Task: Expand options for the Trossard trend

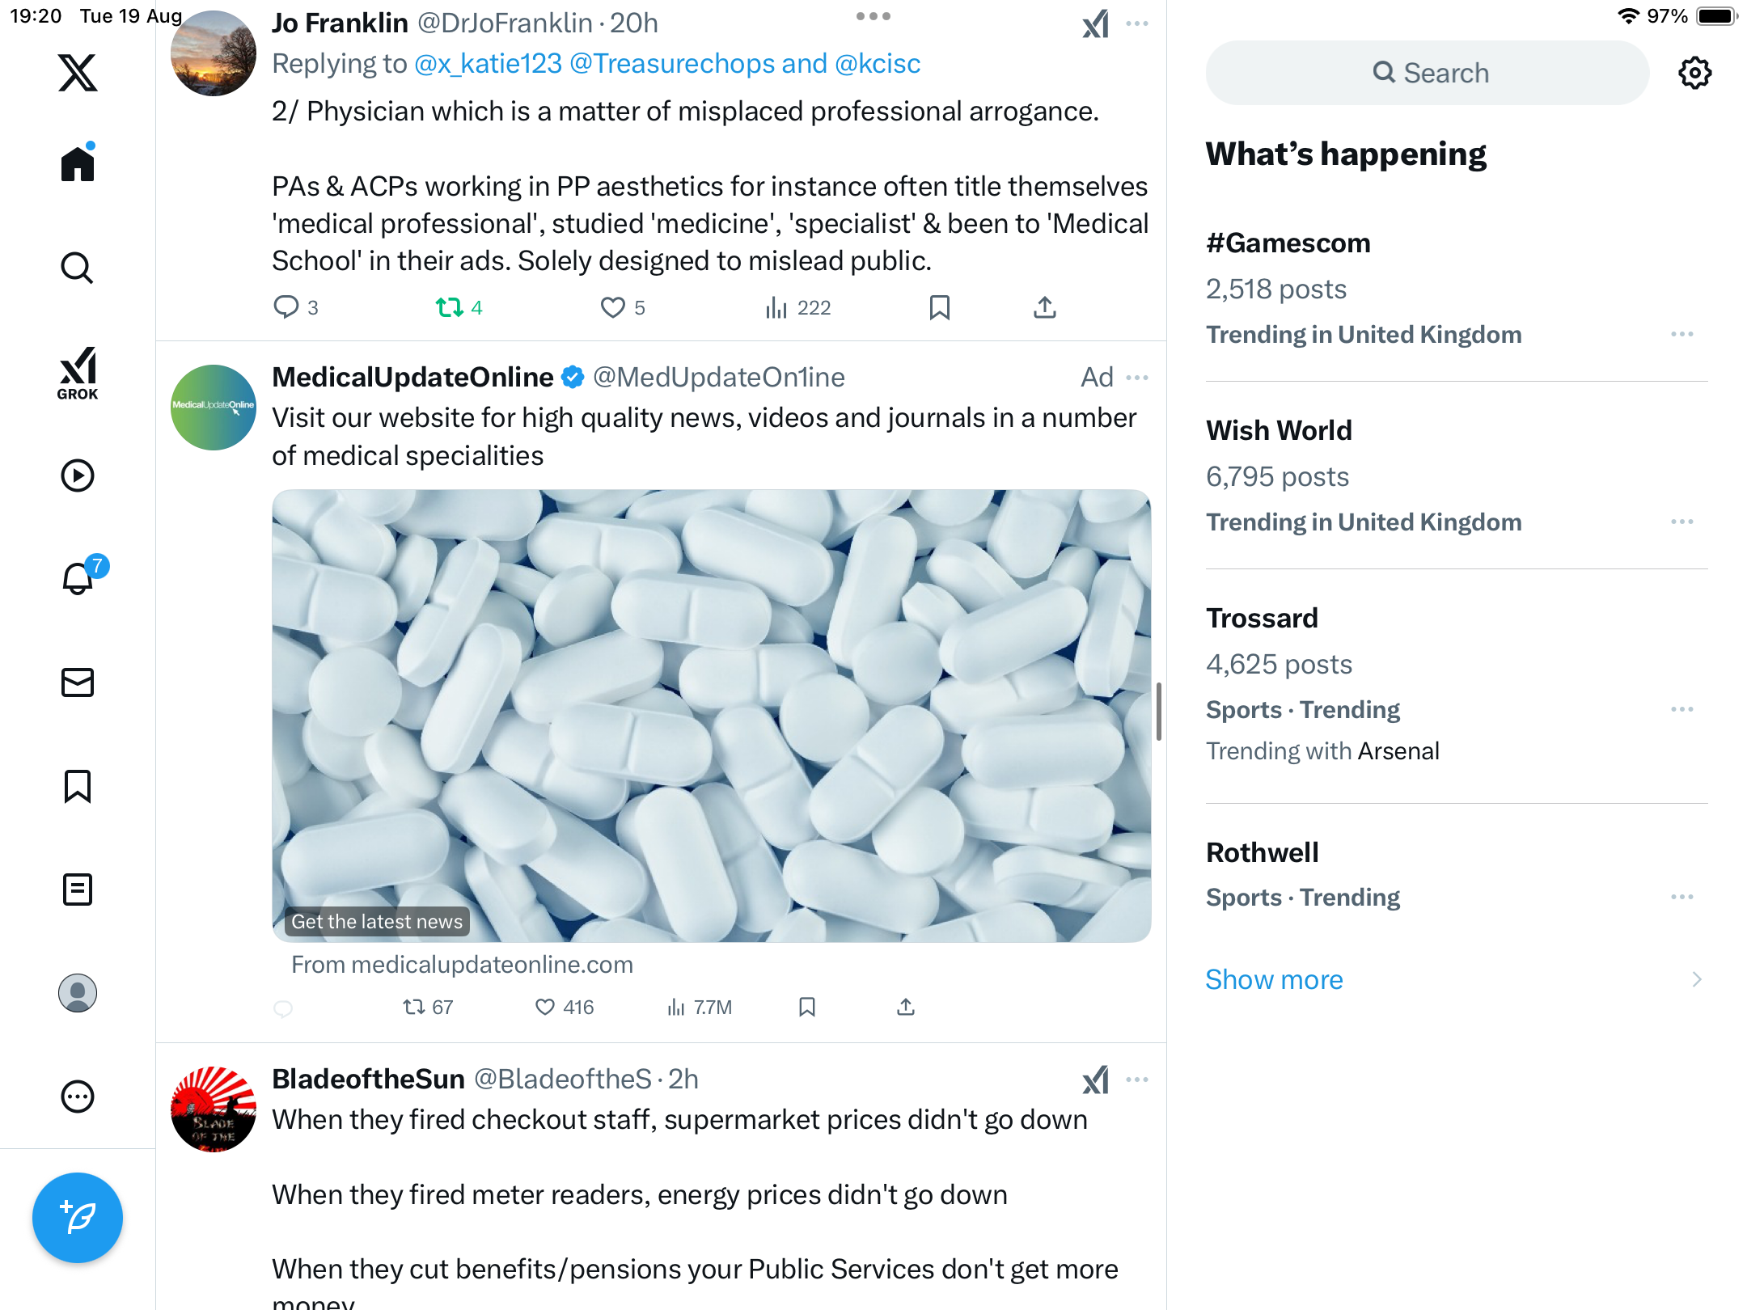Action: (1681, 709)
